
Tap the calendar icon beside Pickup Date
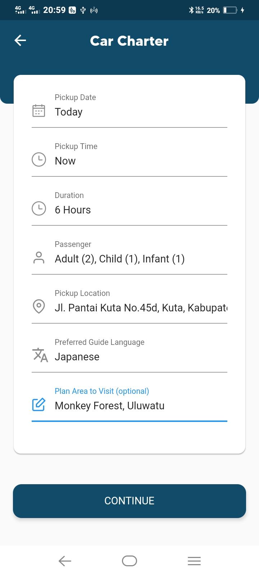pos(39,111)
